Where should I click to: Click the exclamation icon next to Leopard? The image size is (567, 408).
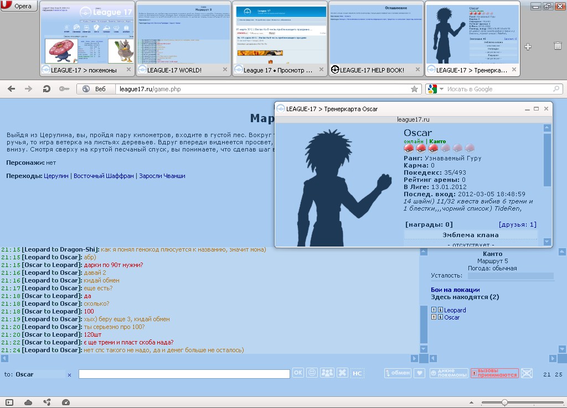pyautogui.click(x=434, y=310)
